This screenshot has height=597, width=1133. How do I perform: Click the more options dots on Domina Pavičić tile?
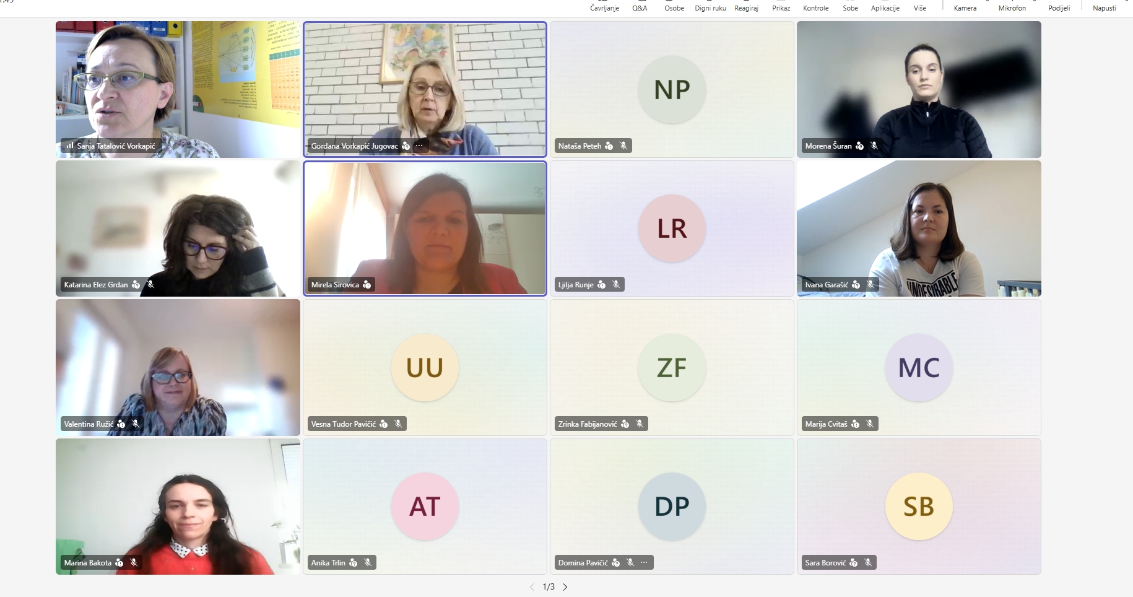tap(644, 563)
